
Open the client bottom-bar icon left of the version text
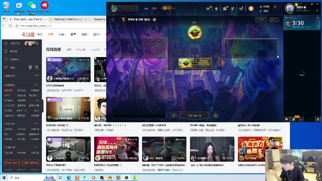300,119
